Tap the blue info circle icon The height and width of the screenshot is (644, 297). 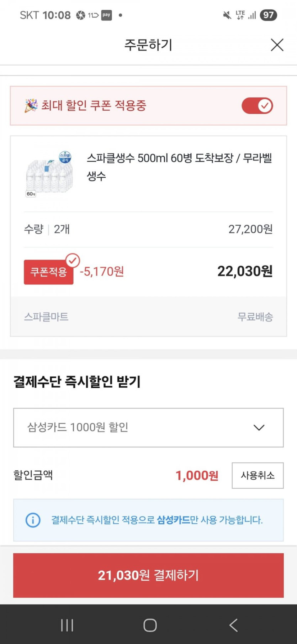(33, 520)
